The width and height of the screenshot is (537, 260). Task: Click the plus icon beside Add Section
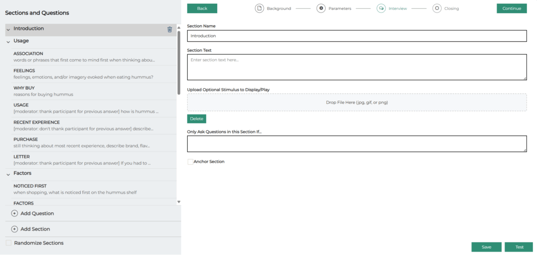tap(14, 229)
